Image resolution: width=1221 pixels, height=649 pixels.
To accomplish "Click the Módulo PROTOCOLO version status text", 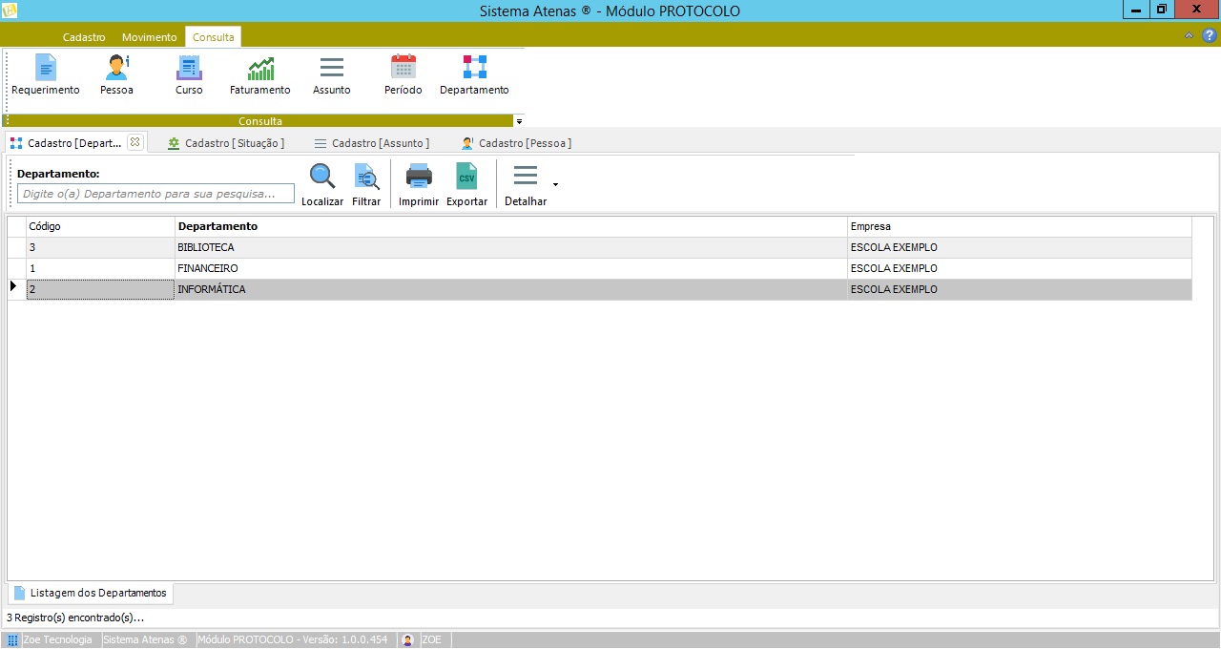I will tap(292, 639).
